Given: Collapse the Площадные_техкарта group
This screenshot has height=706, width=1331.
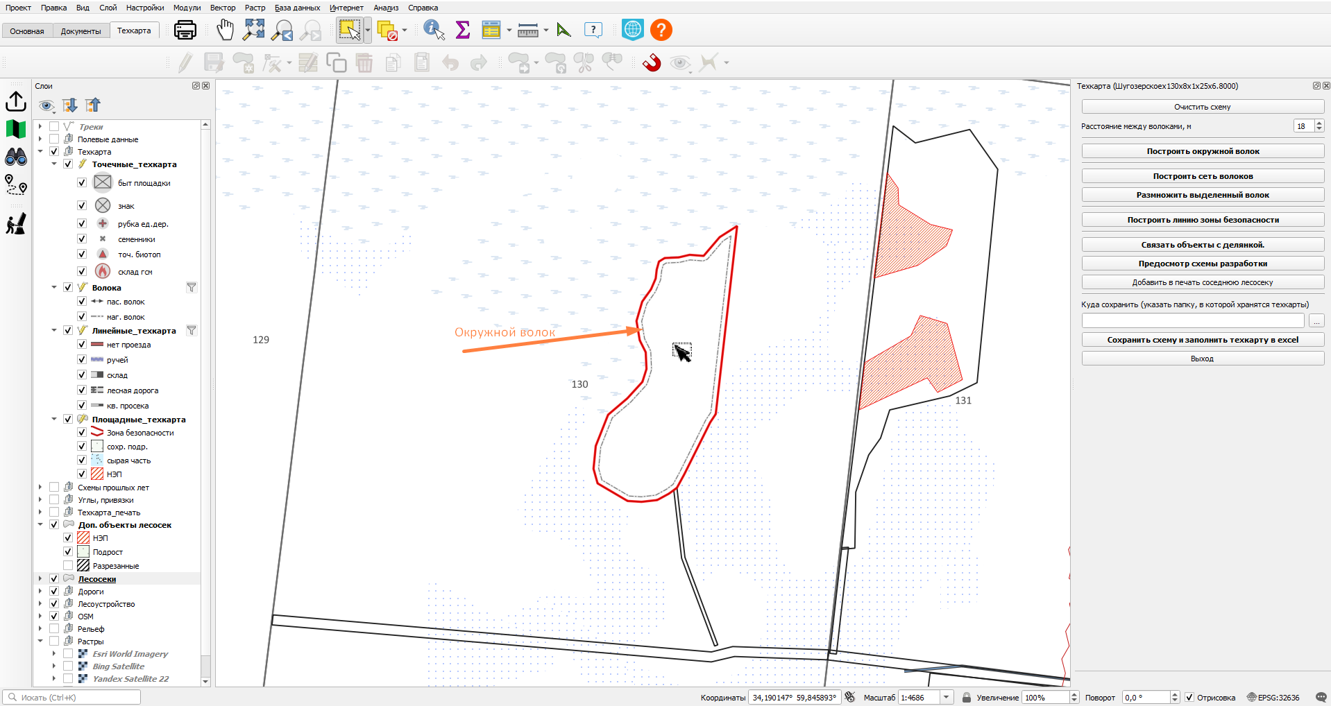Looking at the screenshot, I should [54, 420].
